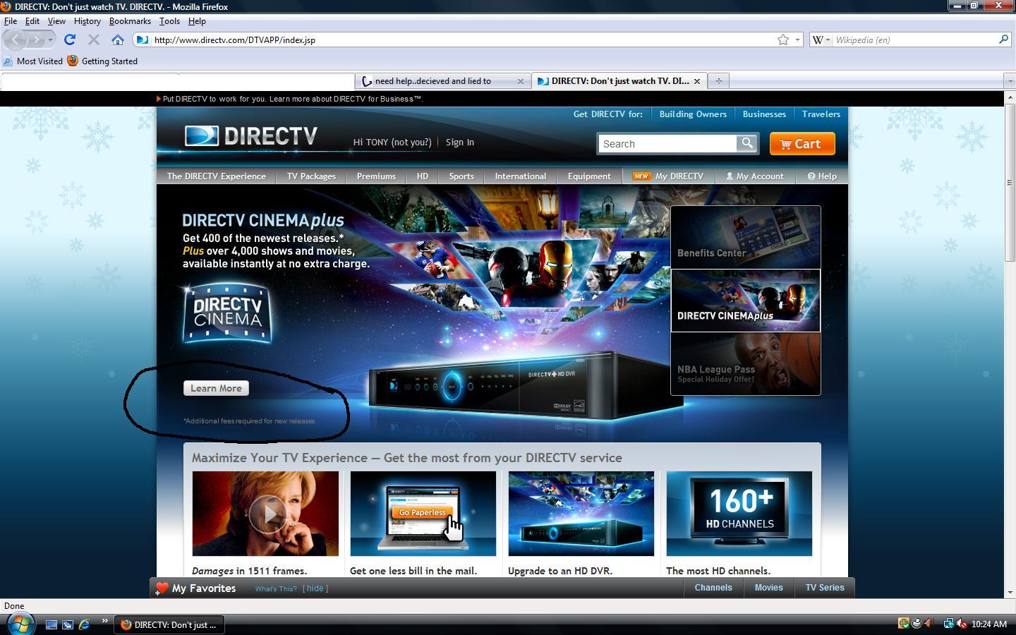Open the Tools menu
Image resolution: width=1016 pixels, height=635 pixels.
(169, 21)
